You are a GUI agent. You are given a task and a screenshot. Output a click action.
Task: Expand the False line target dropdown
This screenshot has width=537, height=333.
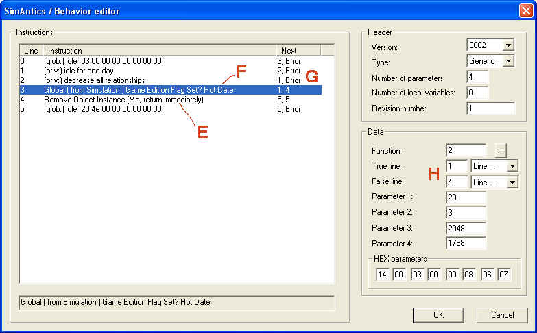point(513,183)
